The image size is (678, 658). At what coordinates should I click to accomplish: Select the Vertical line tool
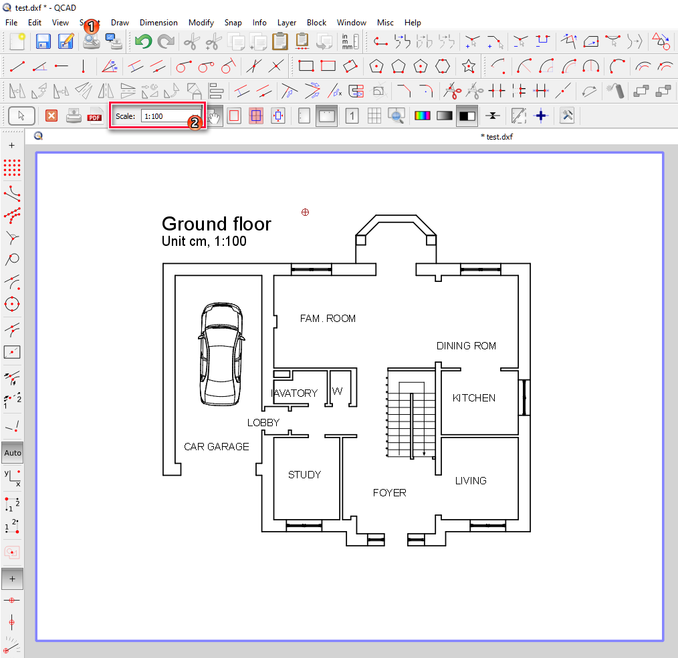click(x=84, y=67)
